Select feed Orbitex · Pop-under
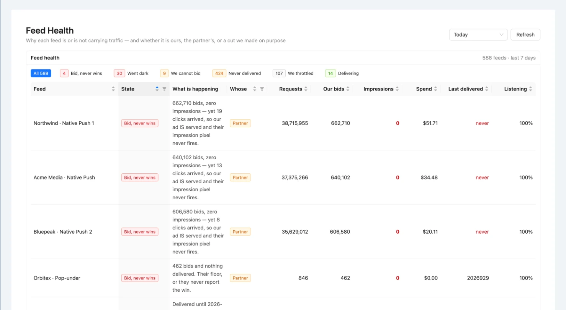The height and width of the screenshot is (310, 566). 57,278
